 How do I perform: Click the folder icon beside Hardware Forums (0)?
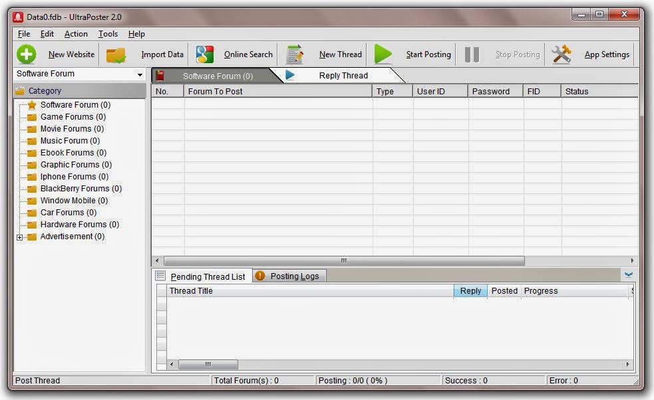click(32, 225)
